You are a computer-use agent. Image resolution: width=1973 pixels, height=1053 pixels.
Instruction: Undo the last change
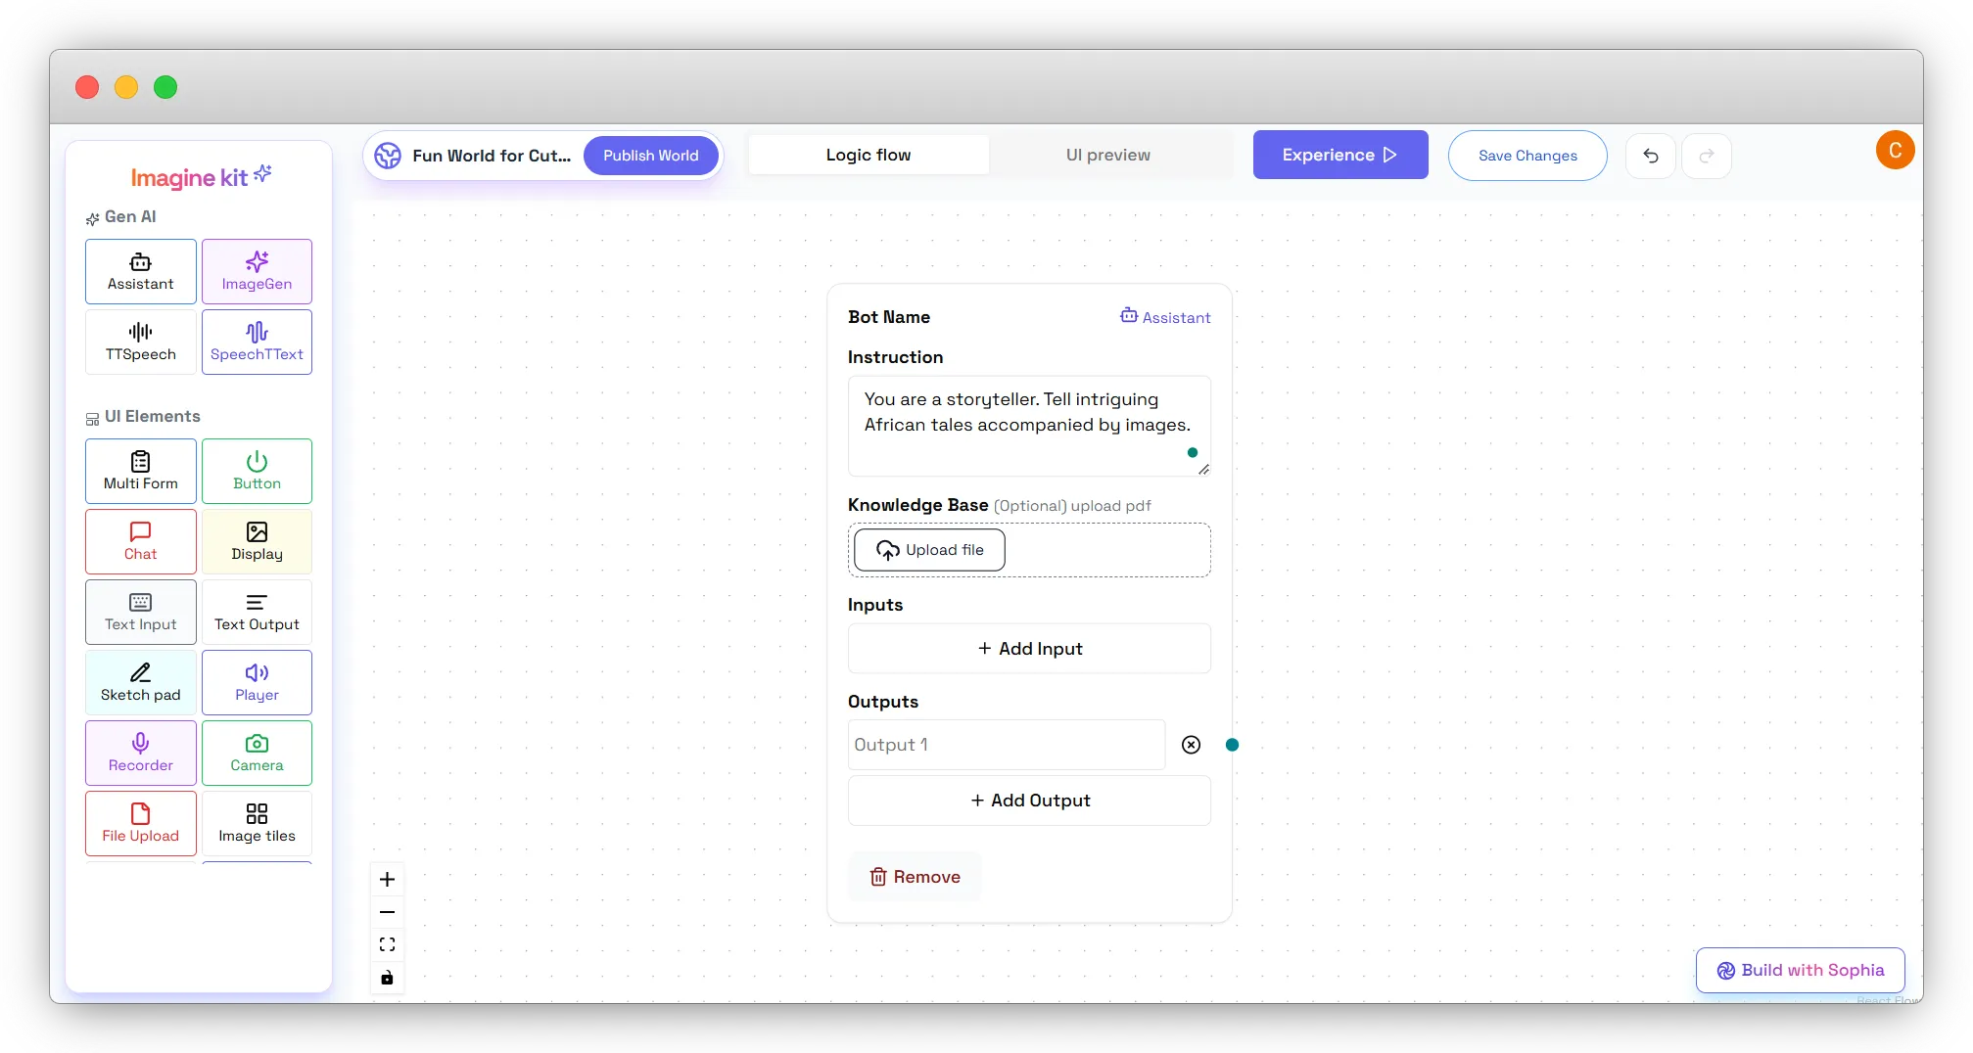coord(1651,156)
